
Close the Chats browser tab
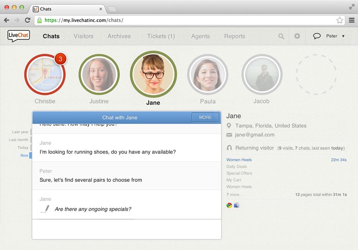(x=101, y=9)
